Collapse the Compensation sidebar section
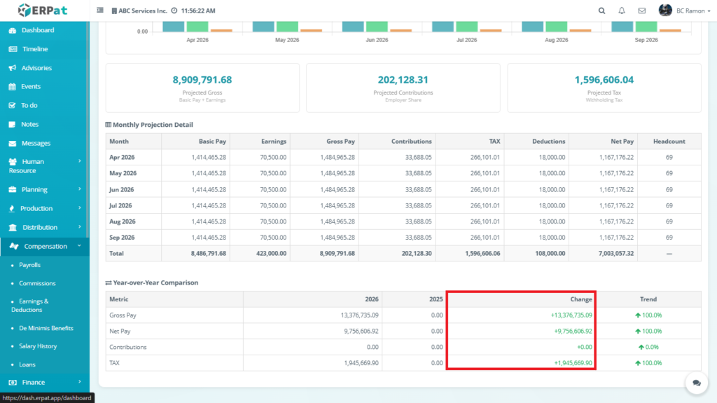 (45, 246)
